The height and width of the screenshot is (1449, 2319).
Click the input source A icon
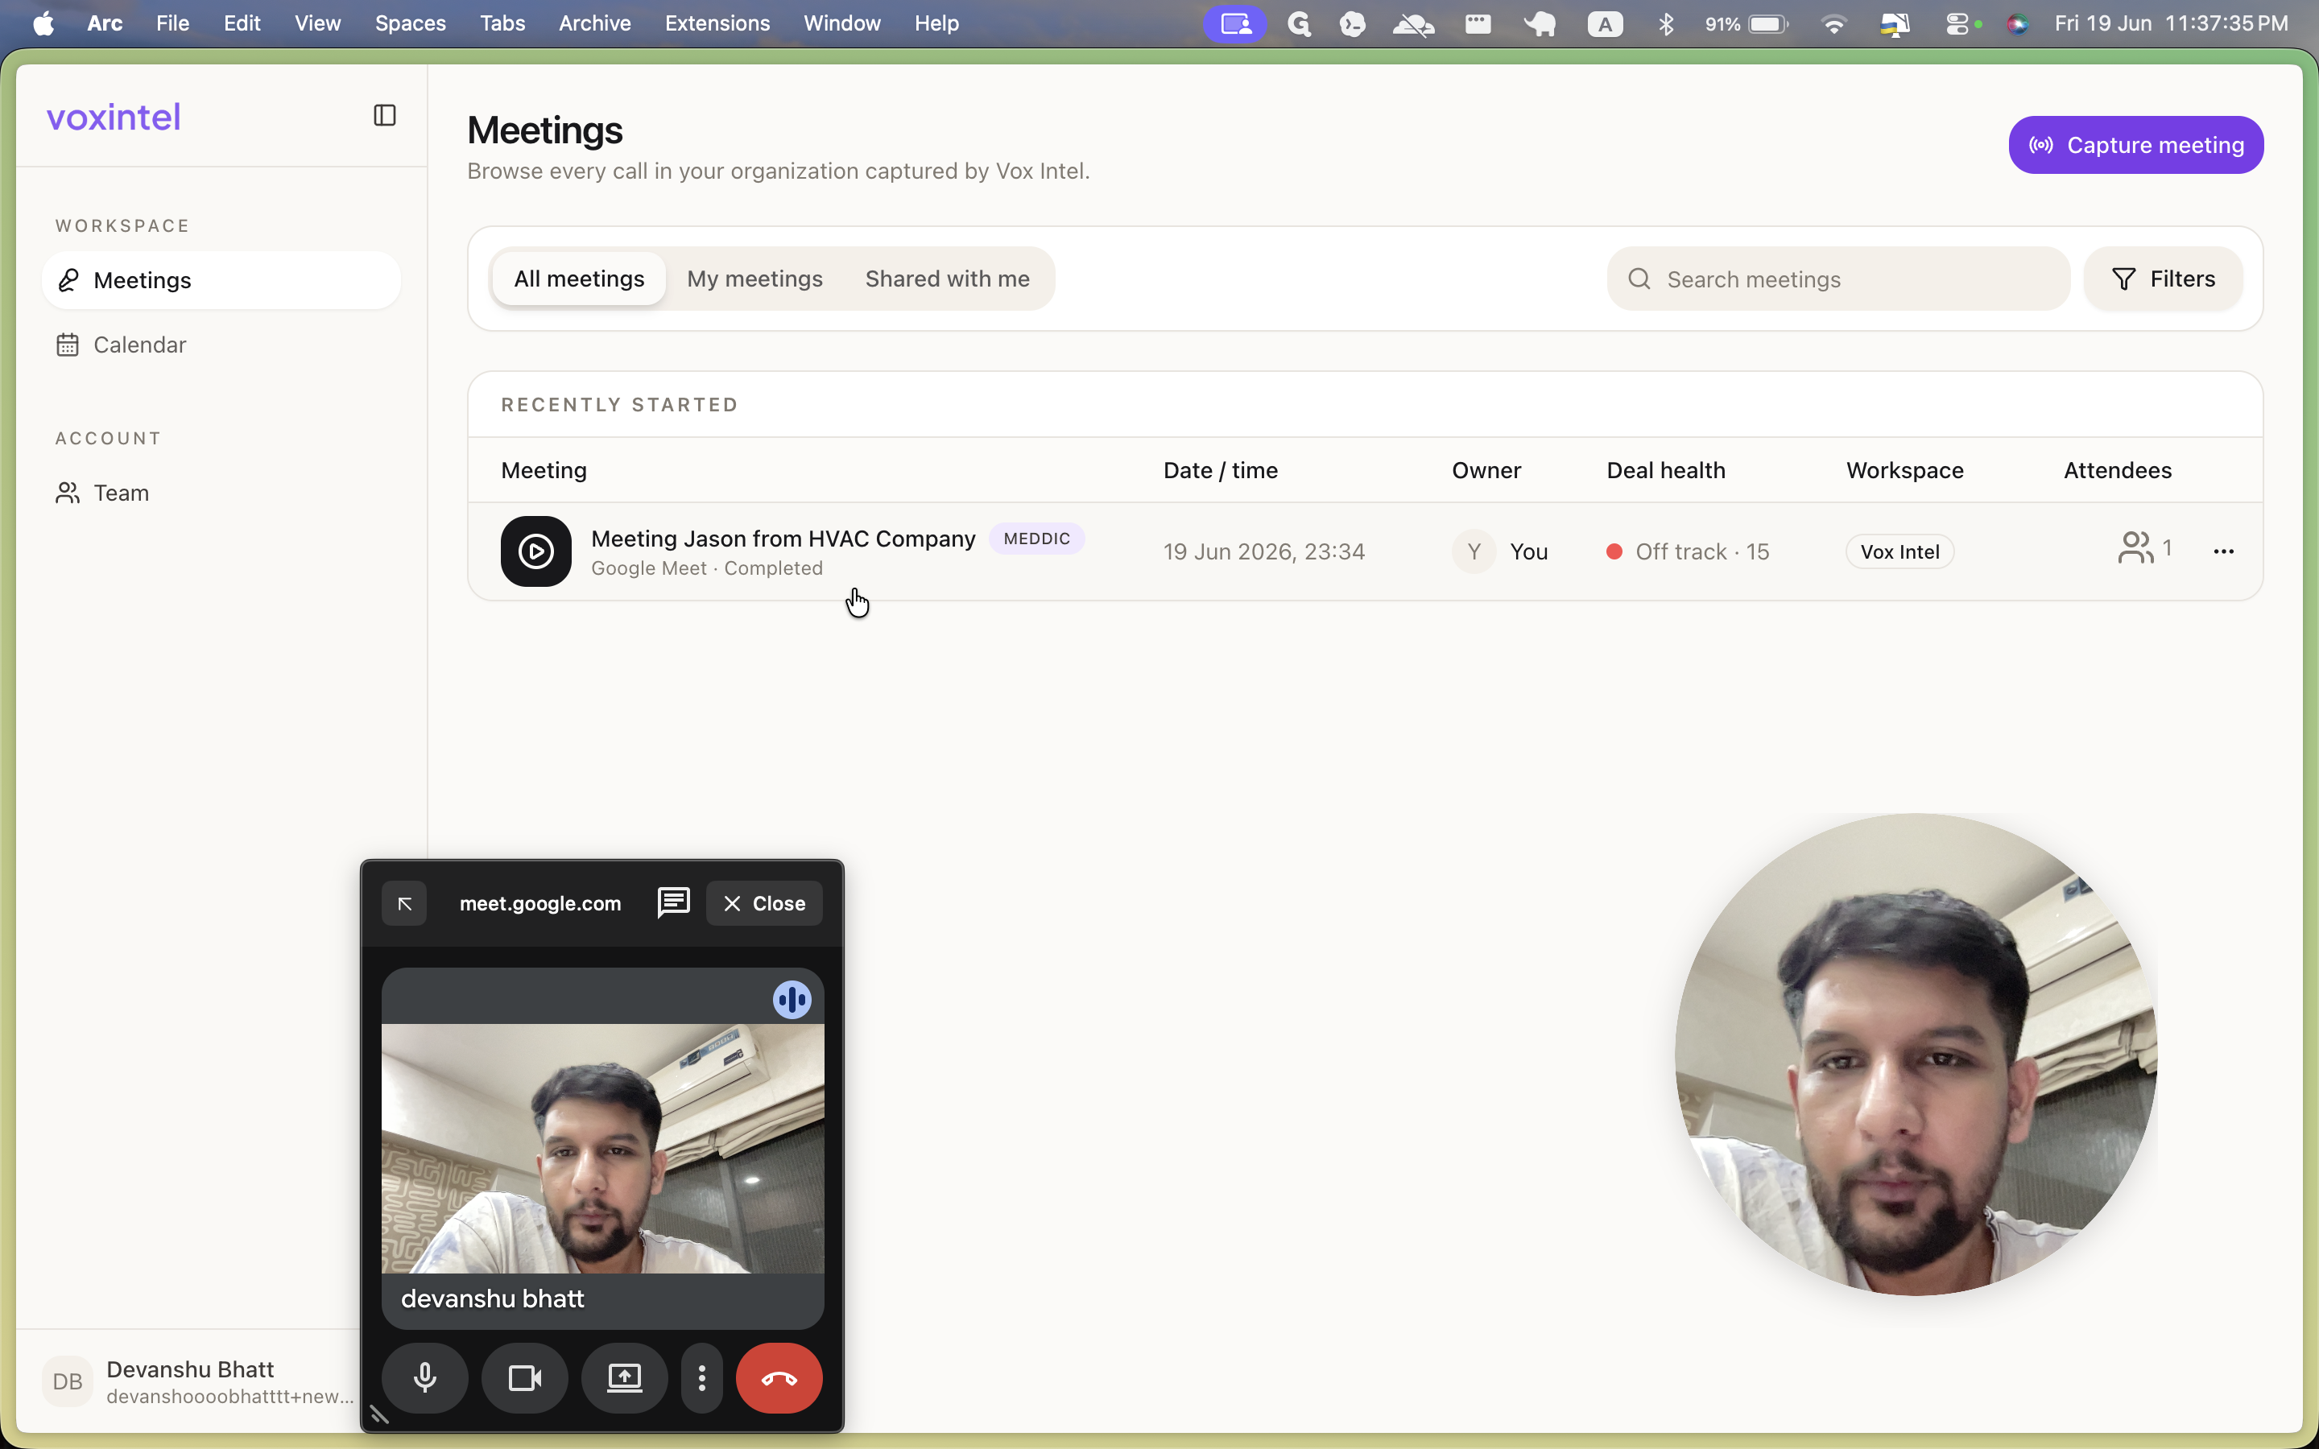1605,24
